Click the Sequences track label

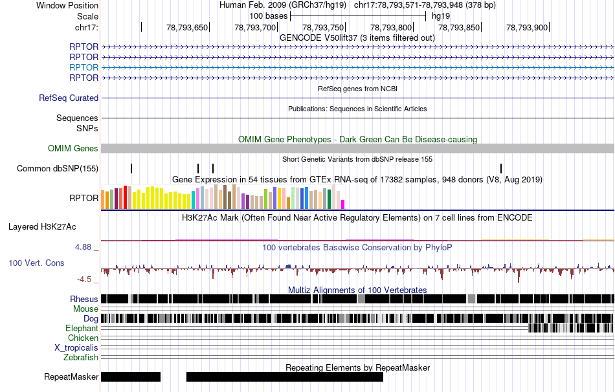pyautogui.click(x=77, y=118)
